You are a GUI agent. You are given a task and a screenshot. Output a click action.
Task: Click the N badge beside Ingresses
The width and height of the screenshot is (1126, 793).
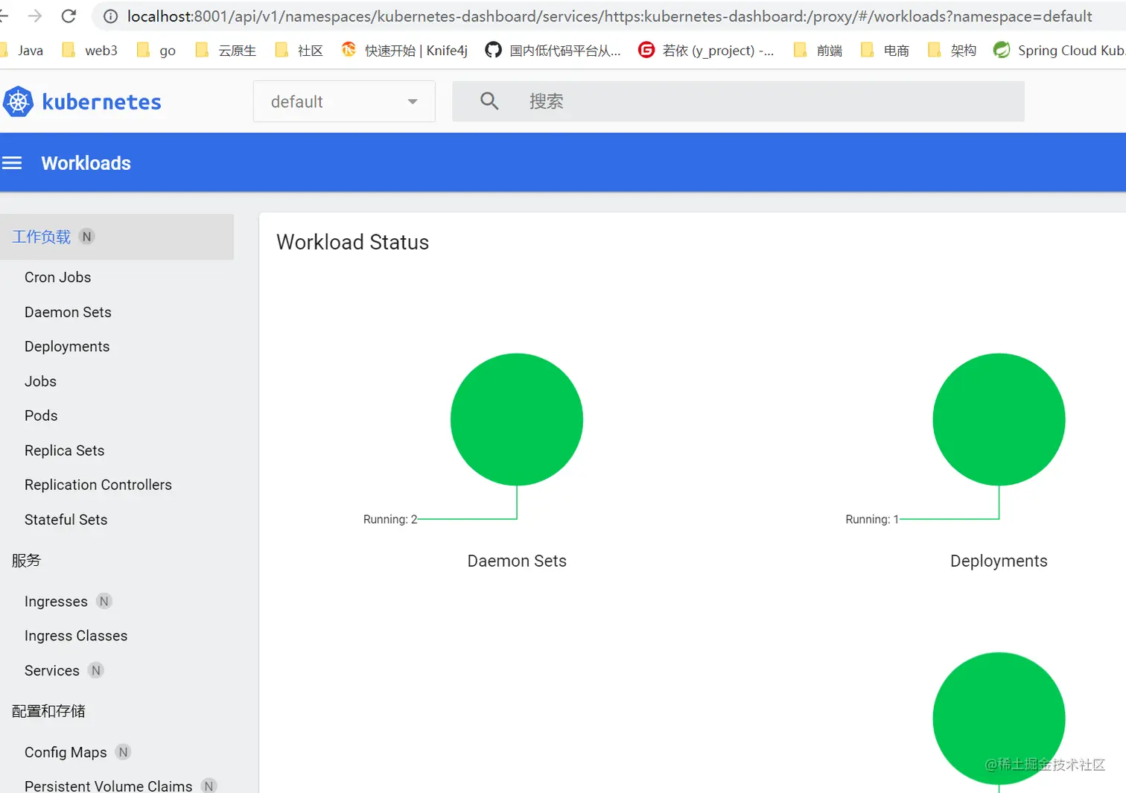pos(104,601)
